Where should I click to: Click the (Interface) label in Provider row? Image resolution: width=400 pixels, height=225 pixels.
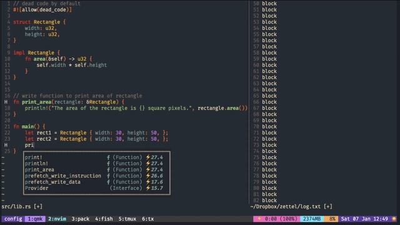[x=126, y=188]
